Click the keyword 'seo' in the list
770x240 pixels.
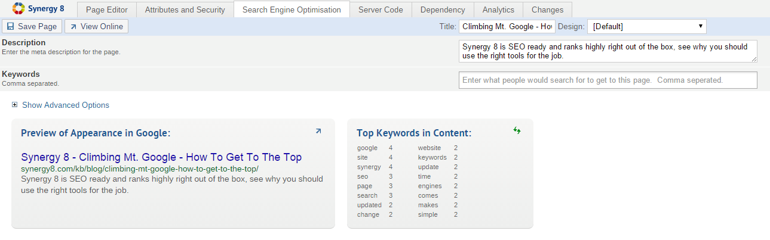[x=363, y=176]
